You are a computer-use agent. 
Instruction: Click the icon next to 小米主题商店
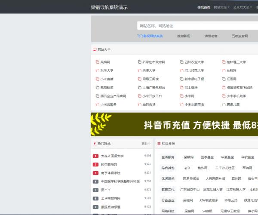pos(181,104)
